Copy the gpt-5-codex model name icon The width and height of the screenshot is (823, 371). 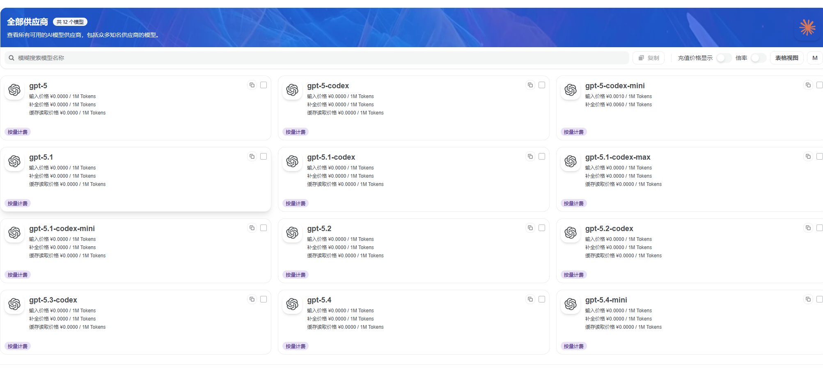(x=530, y=85)
